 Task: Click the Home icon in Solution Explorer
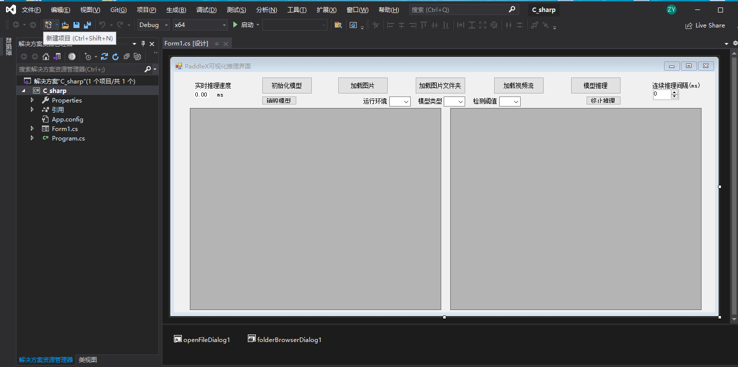[46, 56]
